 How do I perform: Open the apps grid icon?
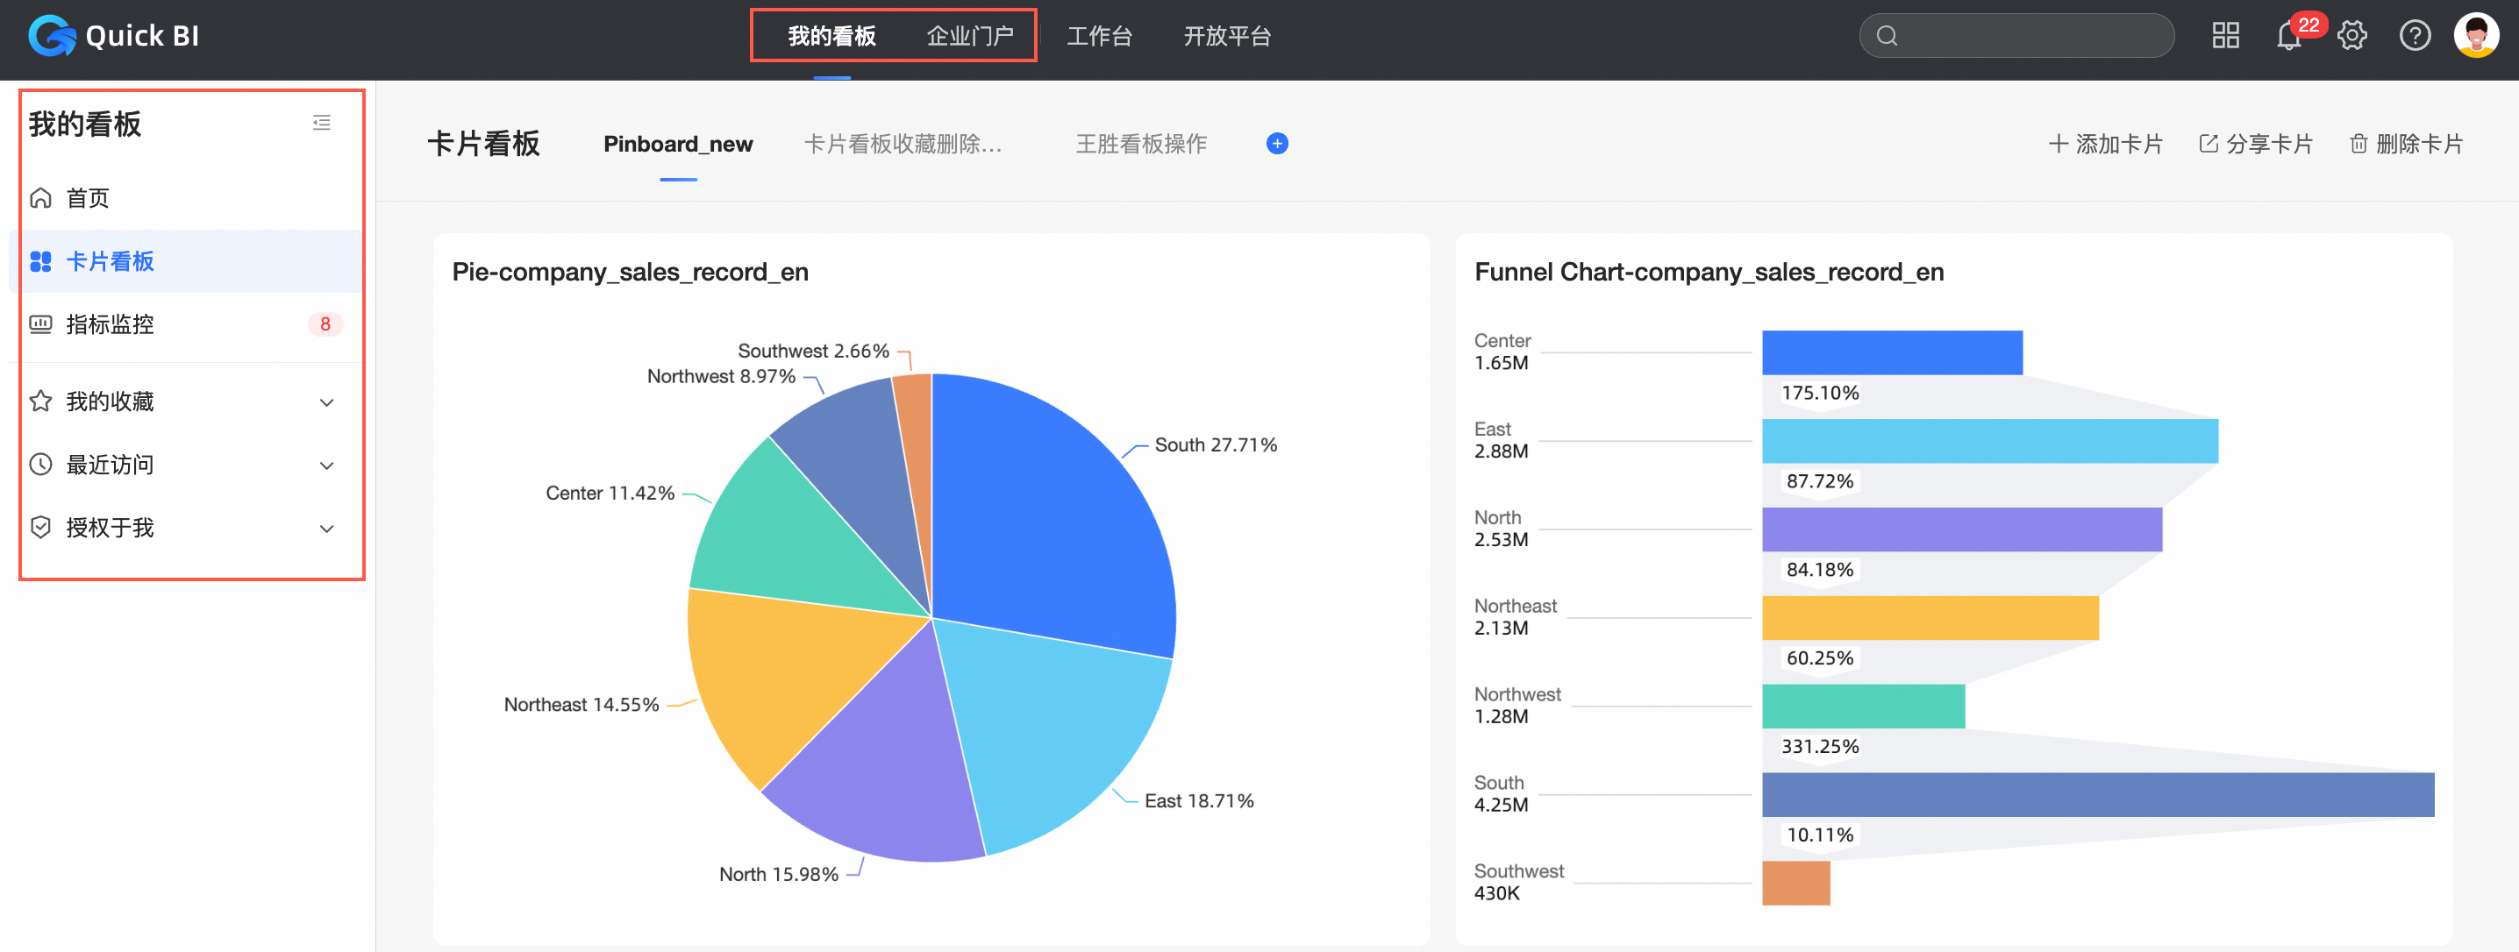[x=2226, y=36]
